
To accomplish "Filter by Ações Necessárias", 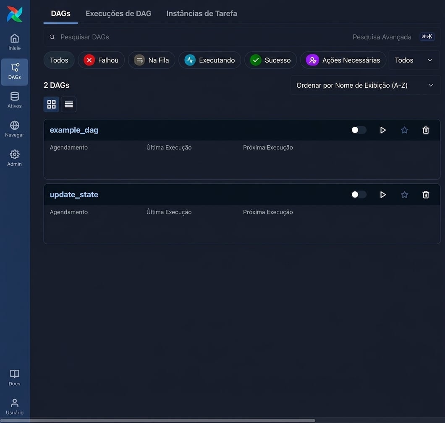I will point(343,60).
